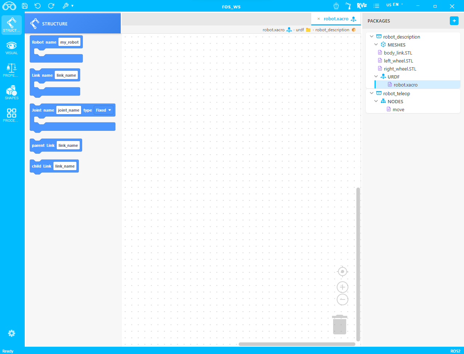The image size is (464, 354).
Task: Click the turtlesim turtle icon
Action: click(336, 6)
